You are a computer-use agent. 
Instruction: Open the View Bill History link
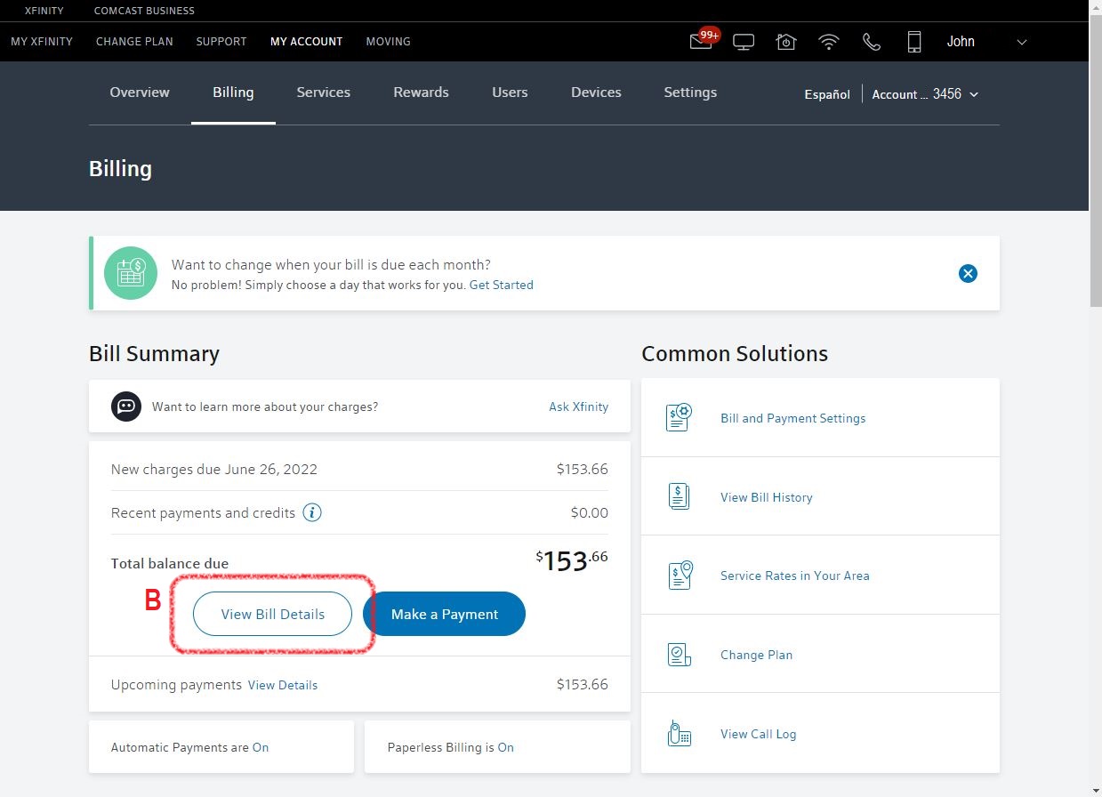766,497
